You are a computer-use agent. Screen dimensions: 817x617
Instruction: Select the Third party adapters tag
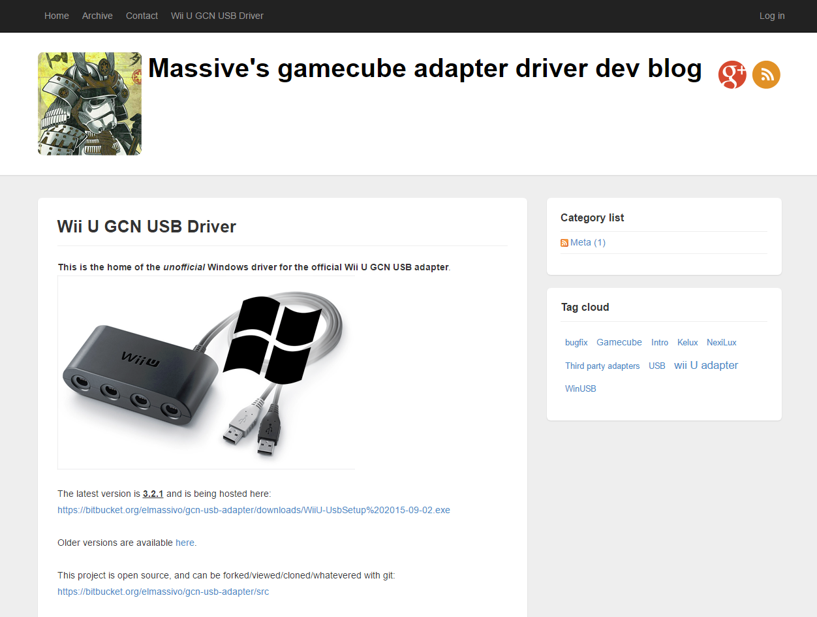click(x=602, y=366)
